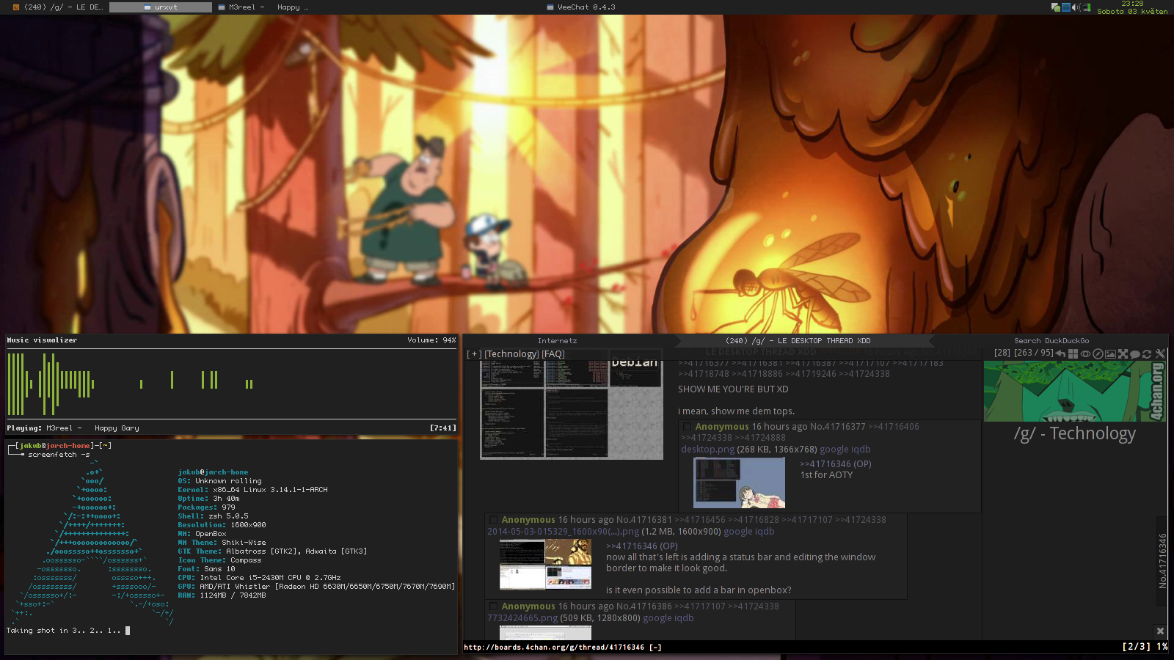Click the eye watcher icon in 4chan header
The height and width of the screenshot is (660, 1174).
[x=1085, y=353]
